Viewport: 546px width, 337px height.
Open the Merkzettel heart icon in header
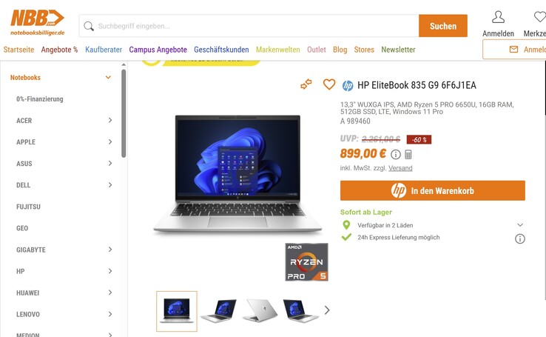point(540,17)
